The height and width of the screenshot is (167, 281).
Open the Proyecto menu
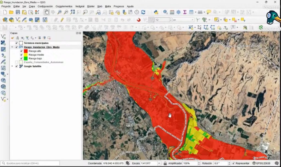6,6
